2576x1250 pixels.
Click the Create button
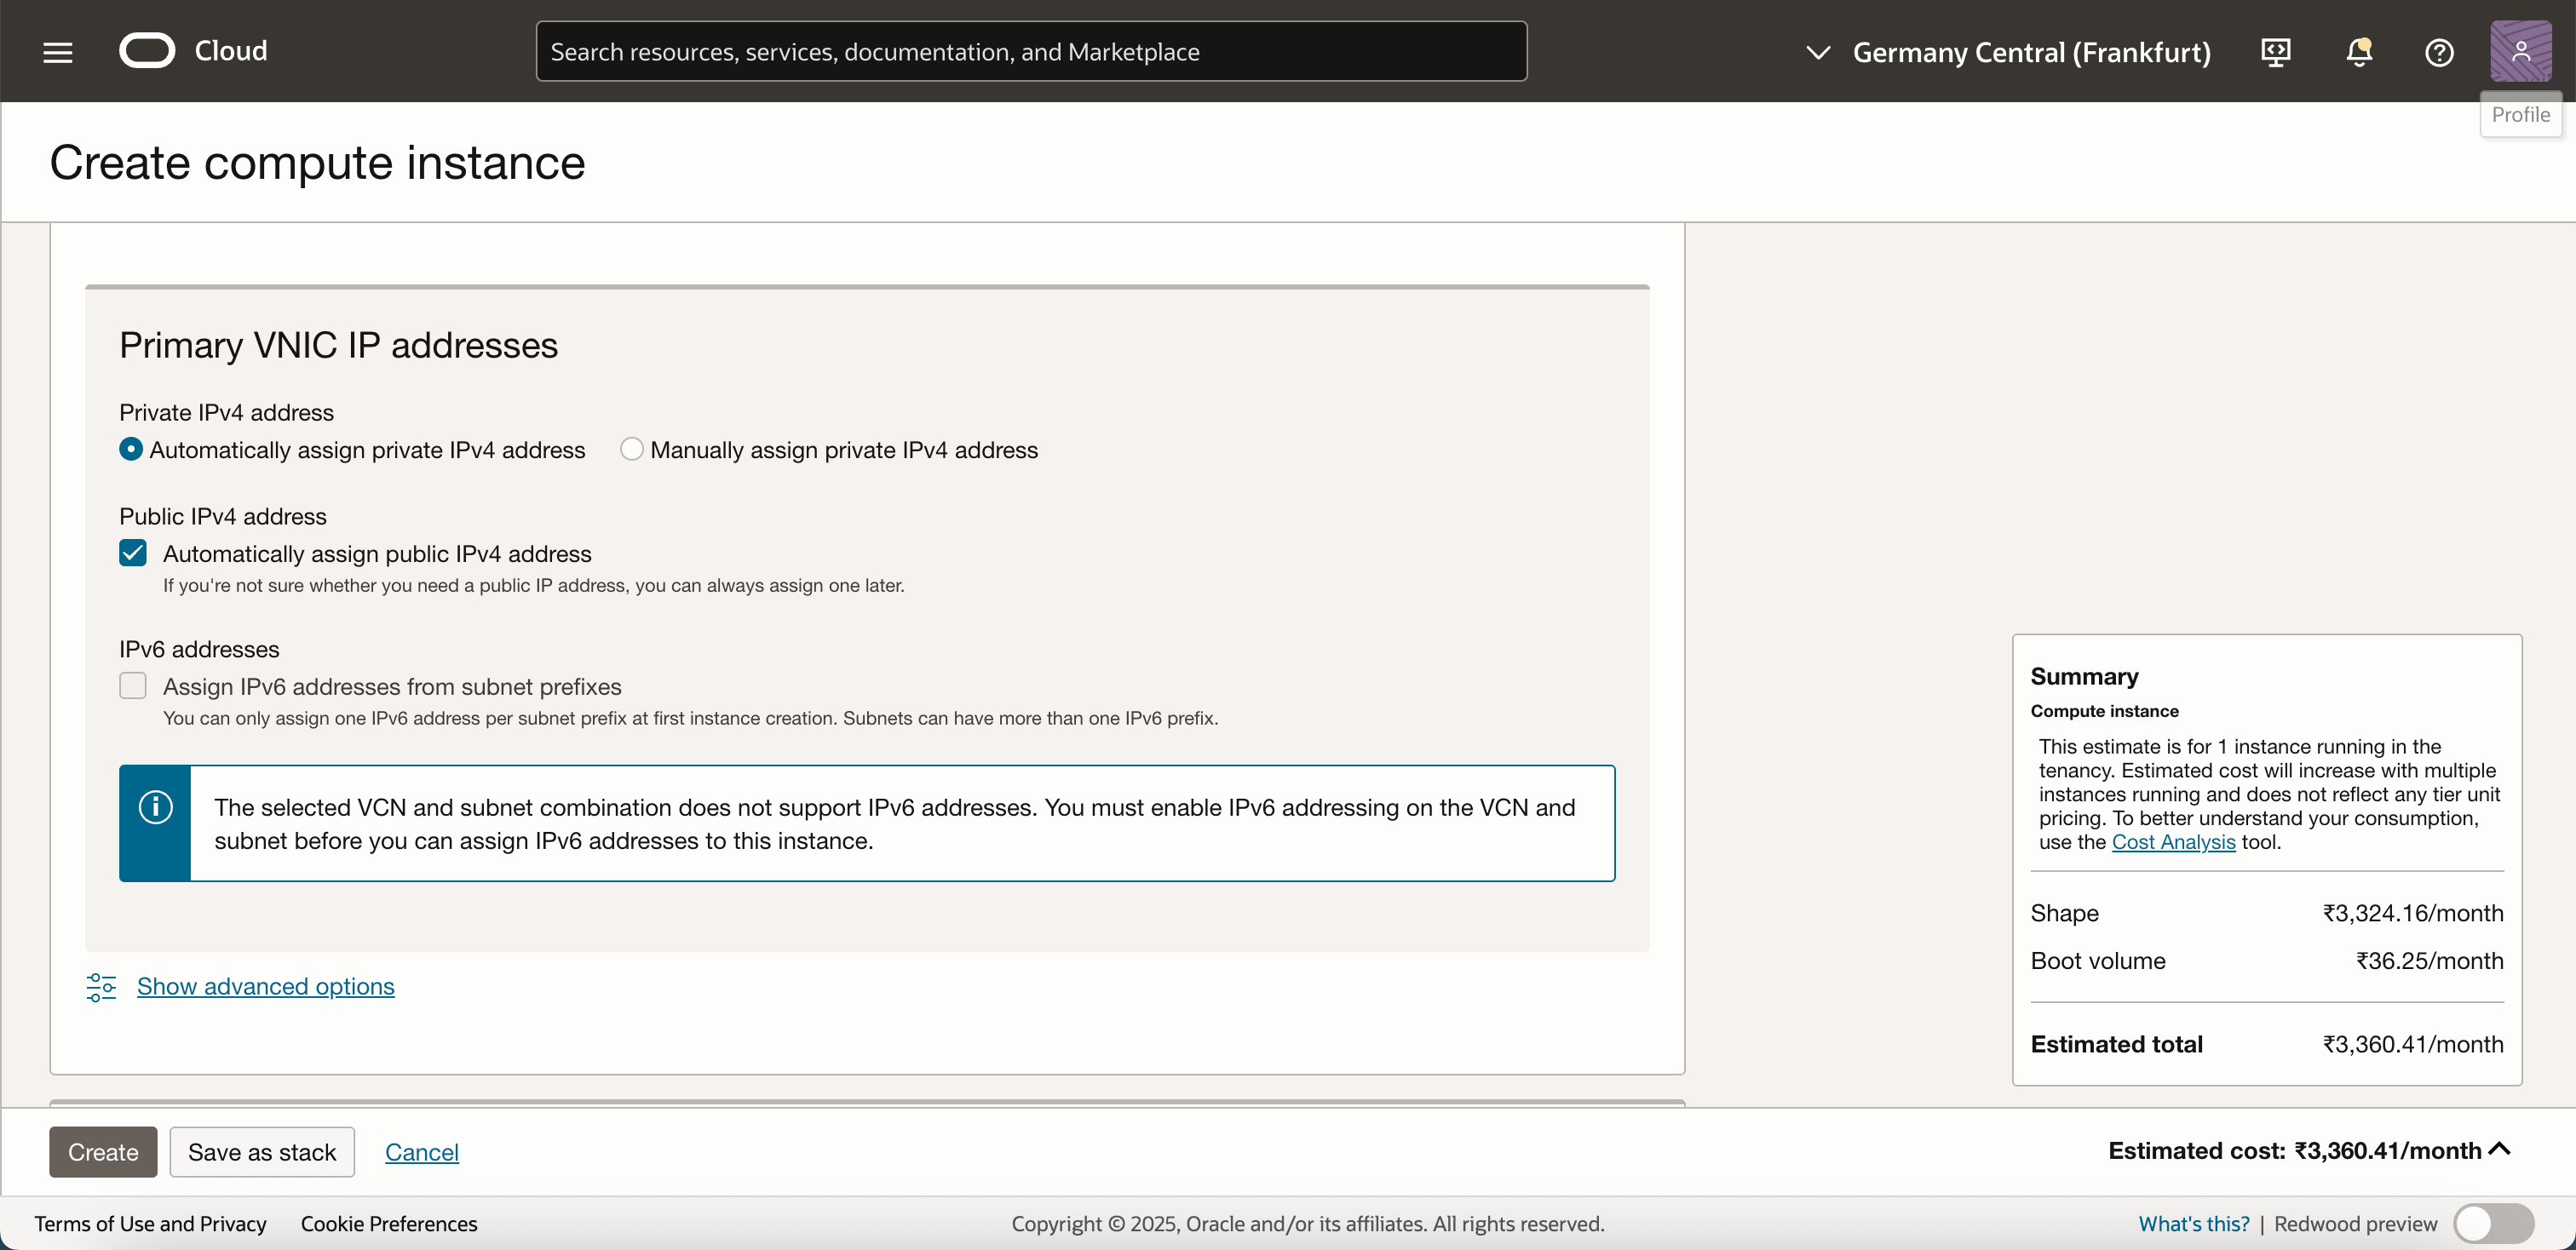coord(103,1152)
